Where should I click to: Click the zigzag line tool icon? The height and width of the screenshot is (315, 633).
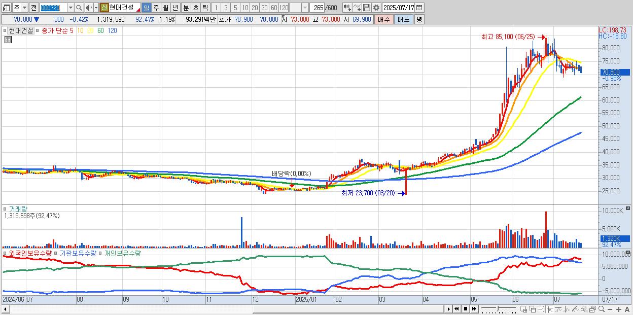click(567, 309)
